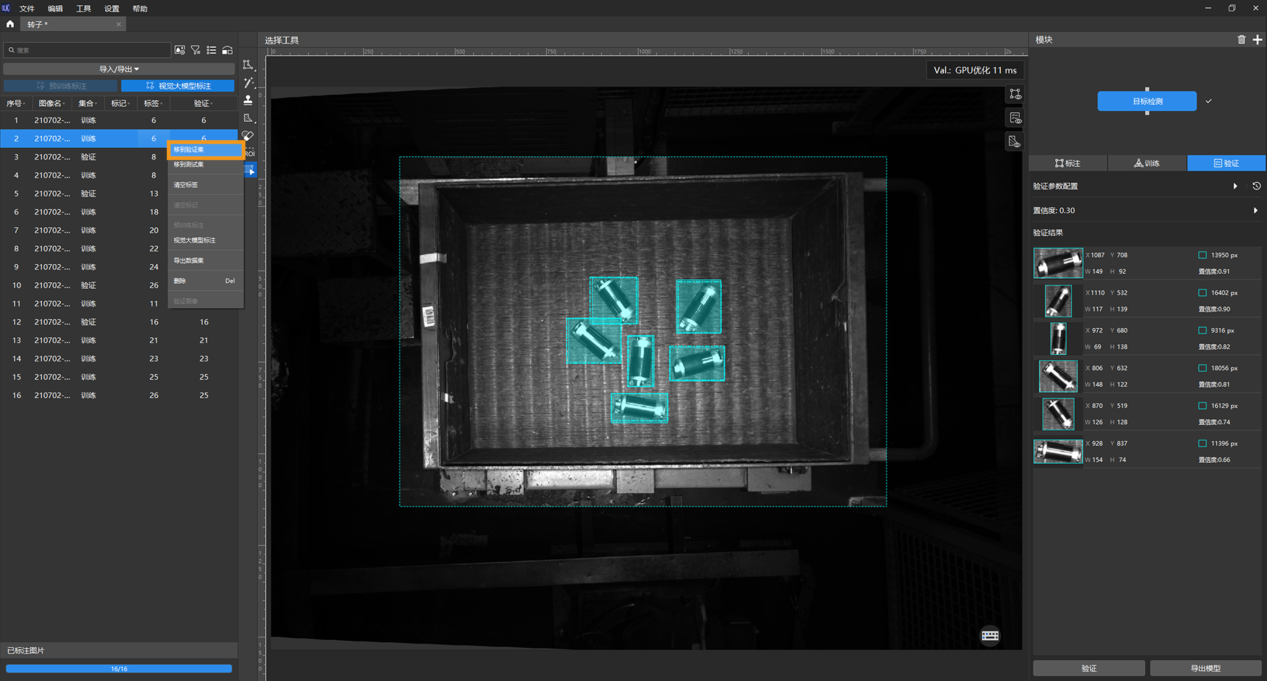The image size is (1267, 681).
Task: Switch to the 标注 tab
Action: (1068, 163)
